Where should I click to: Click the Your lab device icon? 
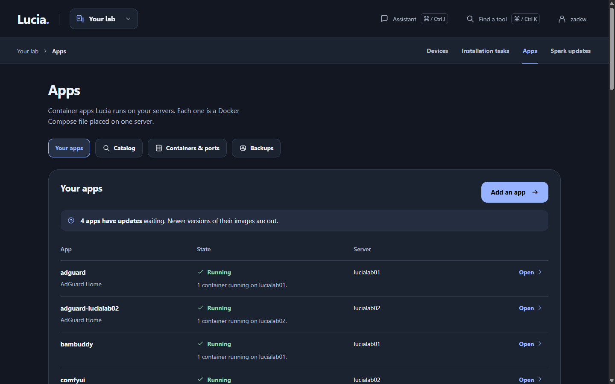coord(80,19)
